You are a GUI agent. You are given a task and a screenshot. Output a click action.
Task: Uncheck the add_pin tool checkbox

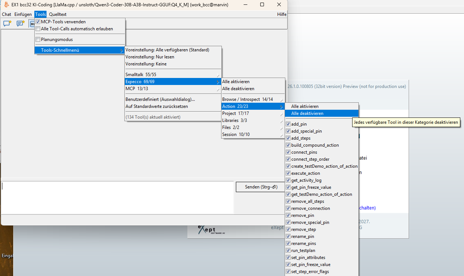tap(288, 124)
